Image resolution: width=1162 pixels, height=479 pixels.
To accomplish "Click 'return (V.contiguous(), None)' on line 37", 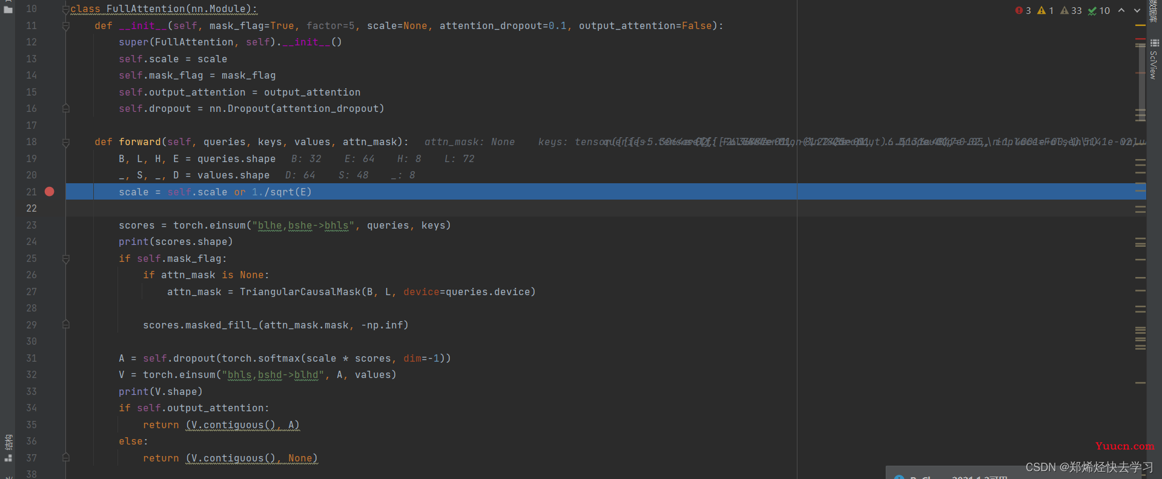I will pyautogui.click(x=231, y=458).
